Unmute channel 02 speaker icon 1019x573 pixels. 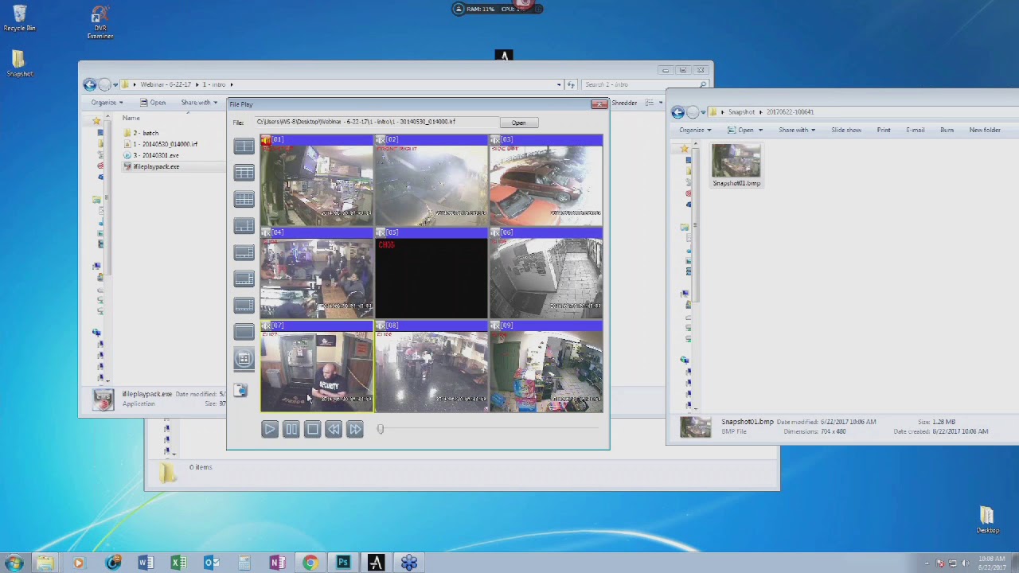(x=381, y=140)
